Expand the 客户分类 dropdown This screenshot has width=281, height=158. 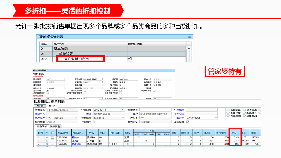[136, 85]
